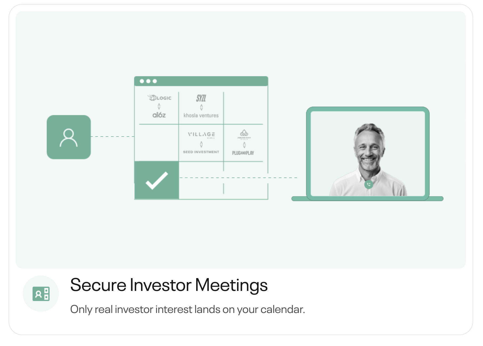This screenshot has width=483, height=346.
Task: Click the Secure Investor Meetings heading
Action: pos(169,285)
